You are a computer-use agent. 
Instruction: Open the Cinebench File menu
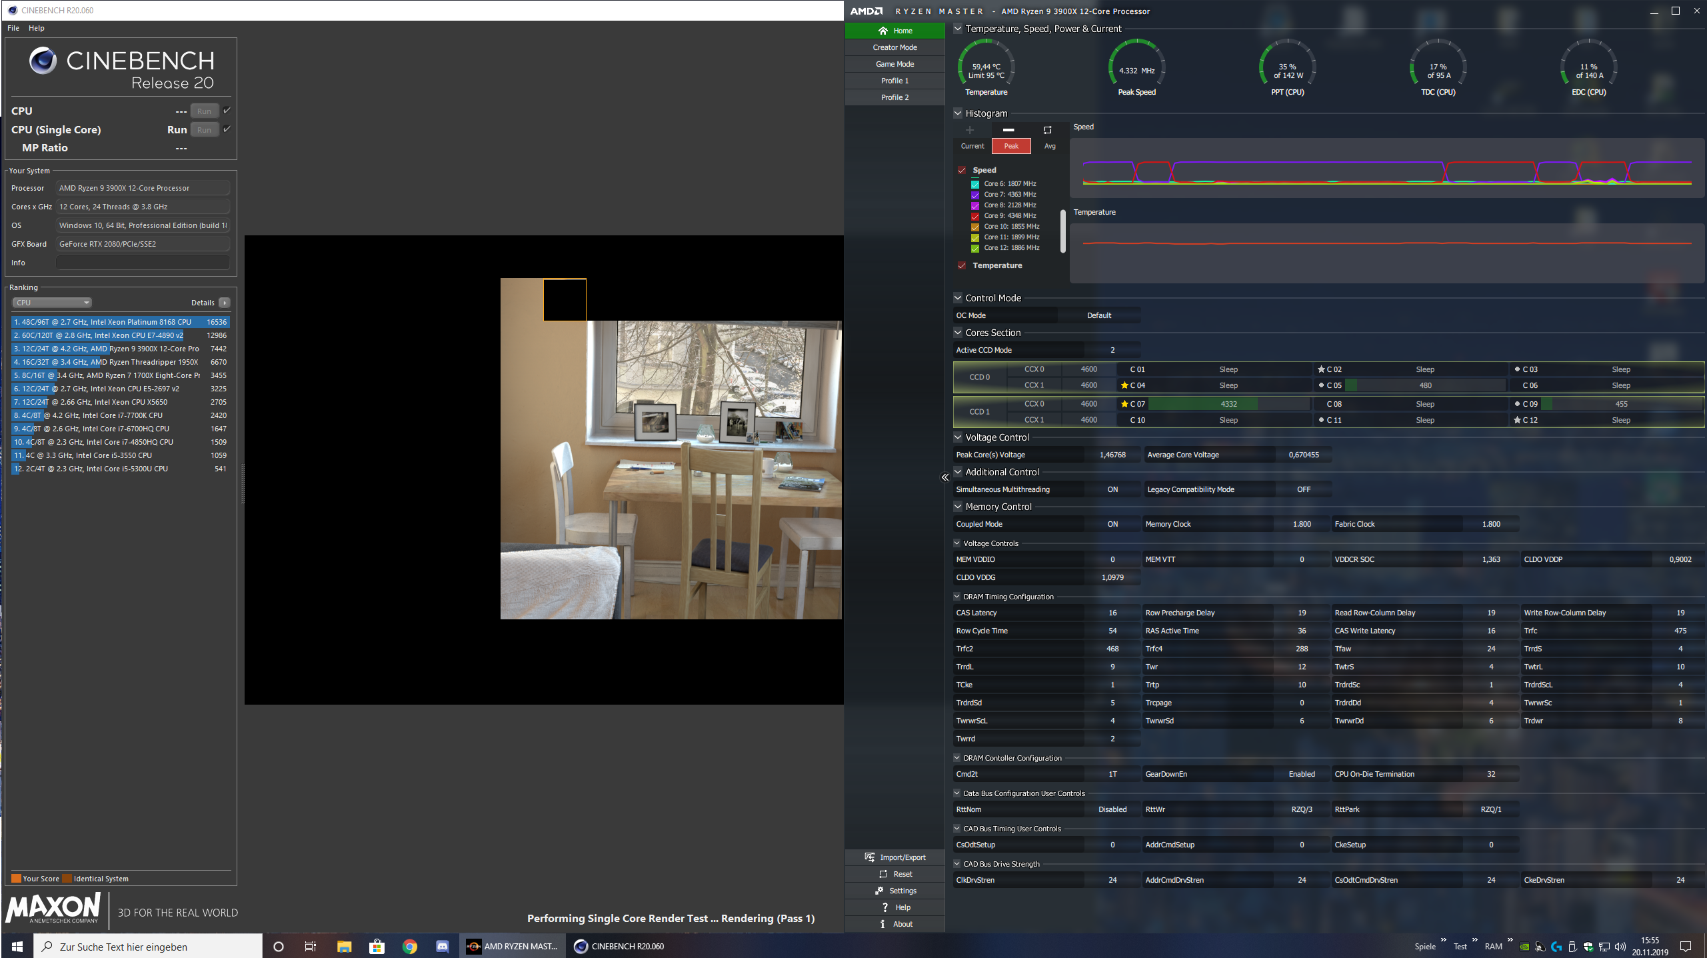tap(13, 28)
